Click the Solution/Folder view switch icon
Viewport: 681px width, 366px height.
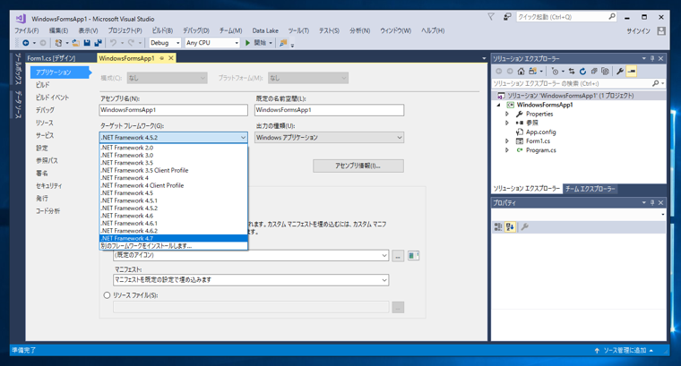pos(532,71)
